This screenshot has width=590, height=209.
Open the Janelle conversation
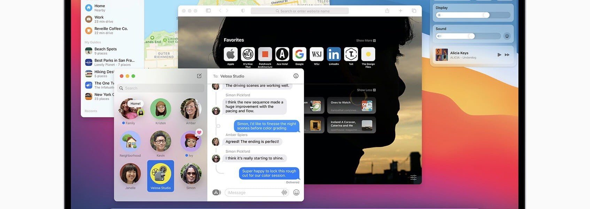point(130,176)
